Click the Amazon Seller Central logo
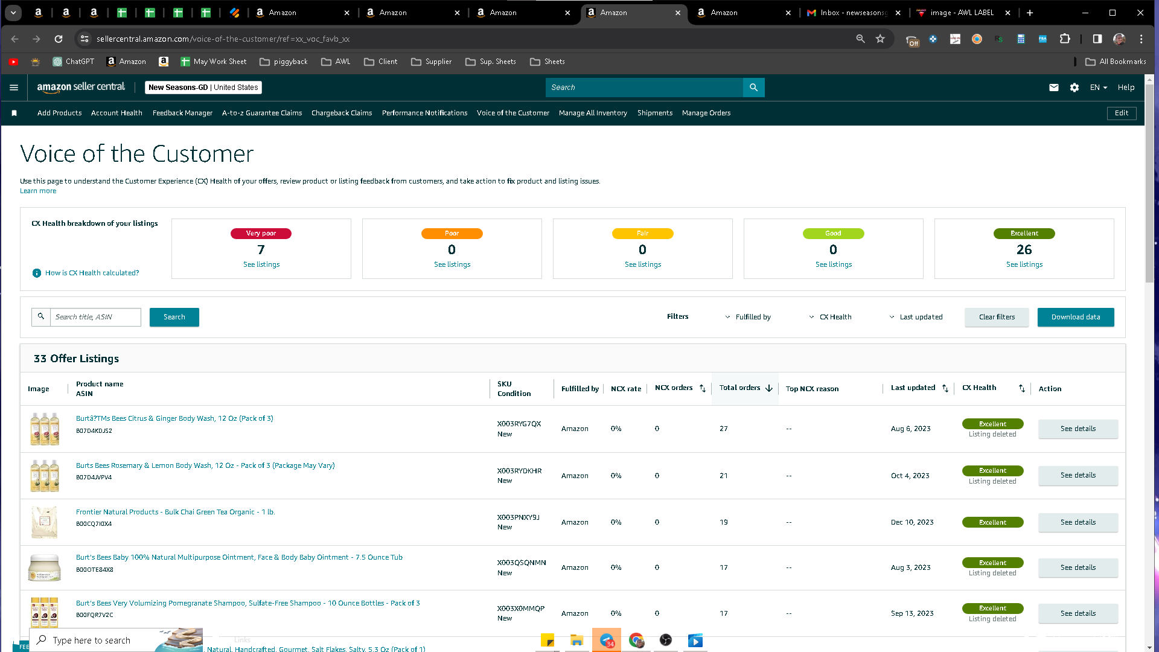This screenshot has height=652, width=1159. click(81, 87)
